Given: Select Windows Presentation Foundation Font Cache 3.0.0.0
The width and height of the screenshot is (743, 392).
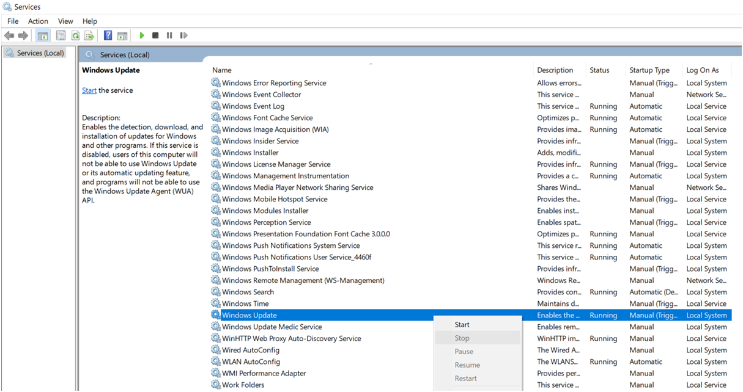Looking at the screenshot, I should 306,234.
